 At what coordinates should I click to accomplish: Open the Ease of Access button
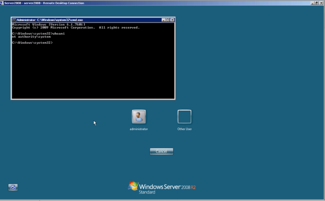(x=13, y=188)
